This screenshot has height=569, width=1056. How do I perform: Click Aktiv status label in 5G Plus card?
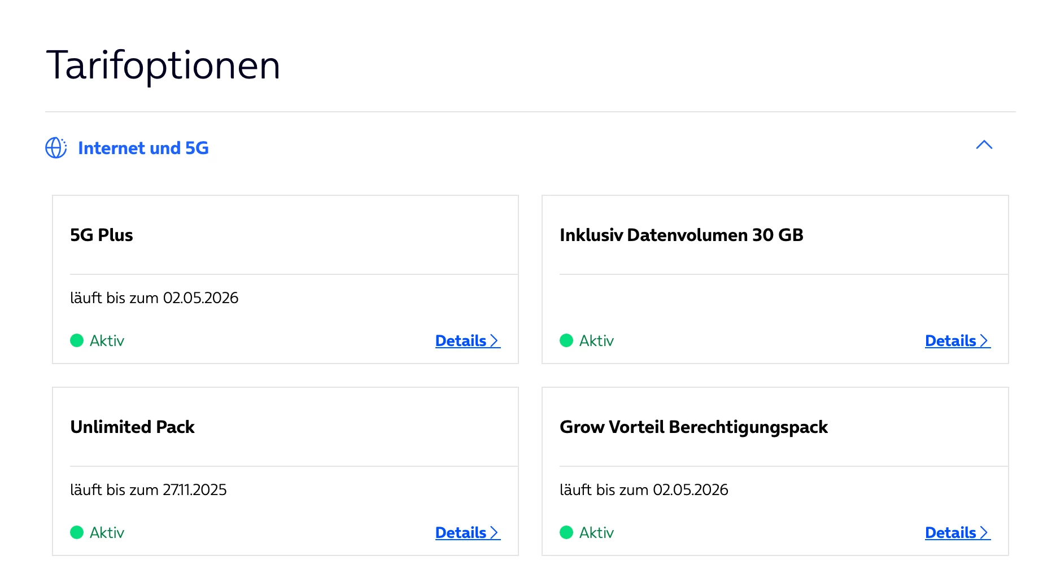click(x=107, y=341)
